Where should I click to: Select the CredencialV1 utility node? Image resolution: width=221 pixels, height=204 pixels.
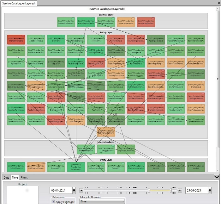56,167
